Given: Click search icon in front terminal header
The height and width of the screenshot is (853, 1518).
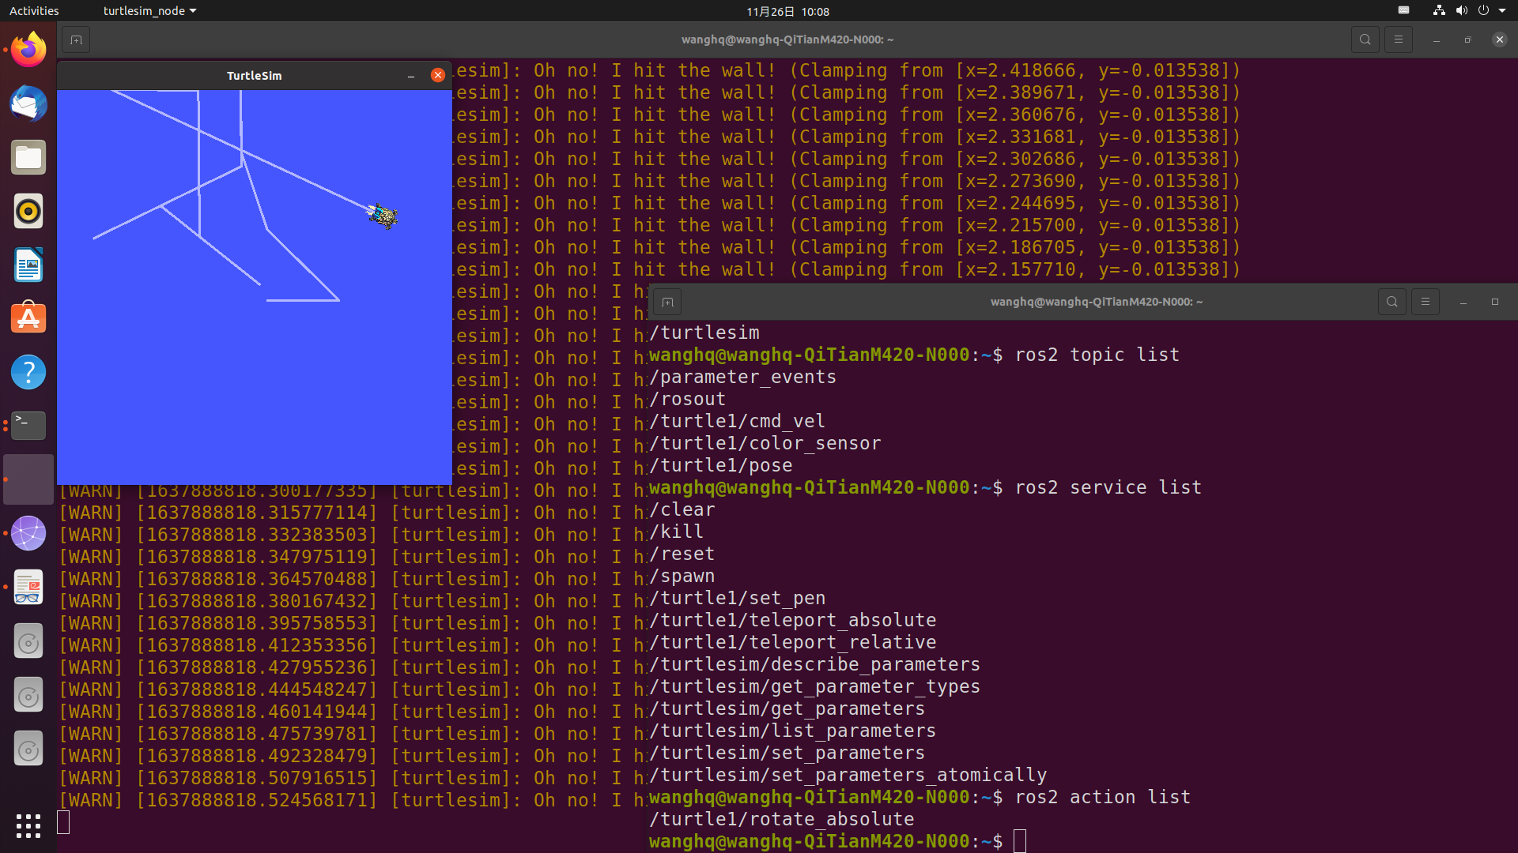Looking at the screenshot, I should pyautogui.click(x=1391, y=302).
